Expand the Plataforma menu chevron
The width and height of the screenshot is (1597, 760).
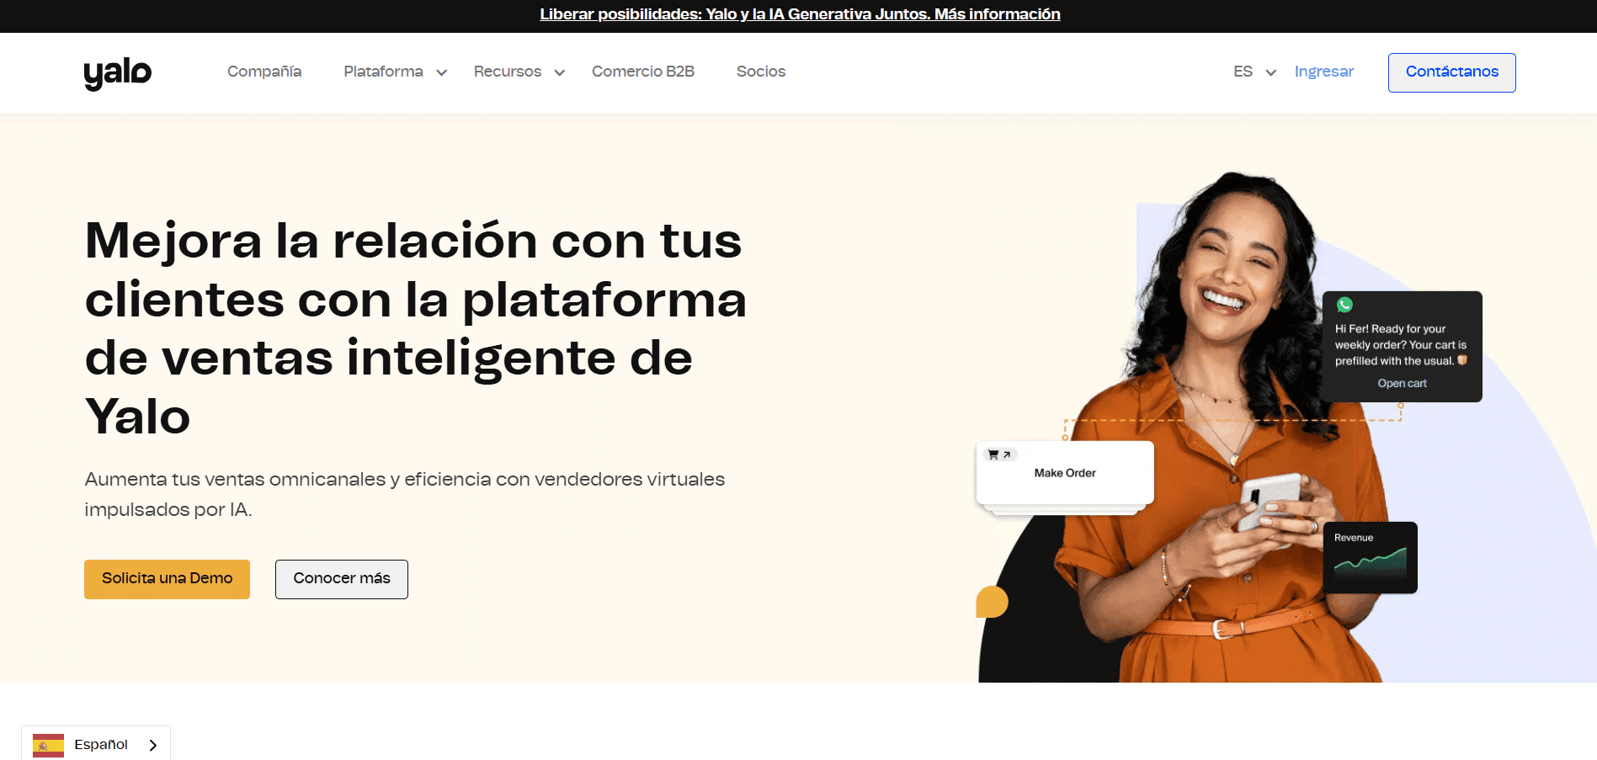(441, 72)
